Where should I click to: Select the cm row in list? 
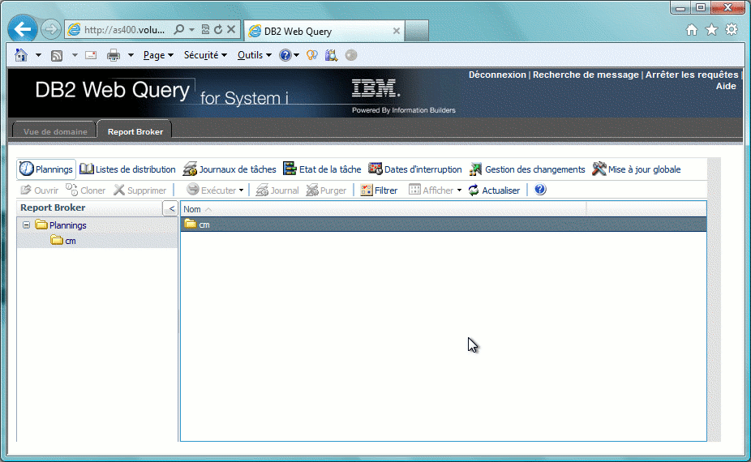pos(444,224)
